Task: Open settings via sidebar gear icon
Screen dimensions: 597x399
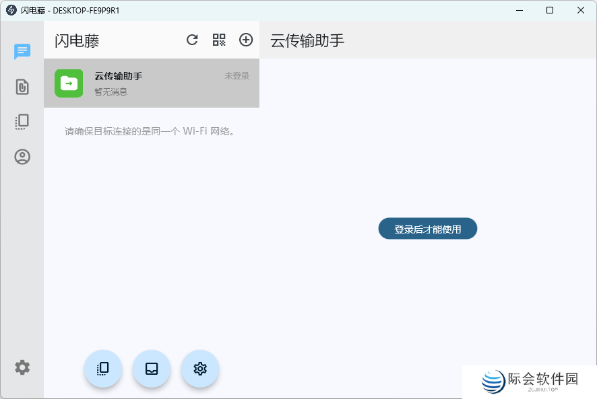Action: click(x=22, y=367)
